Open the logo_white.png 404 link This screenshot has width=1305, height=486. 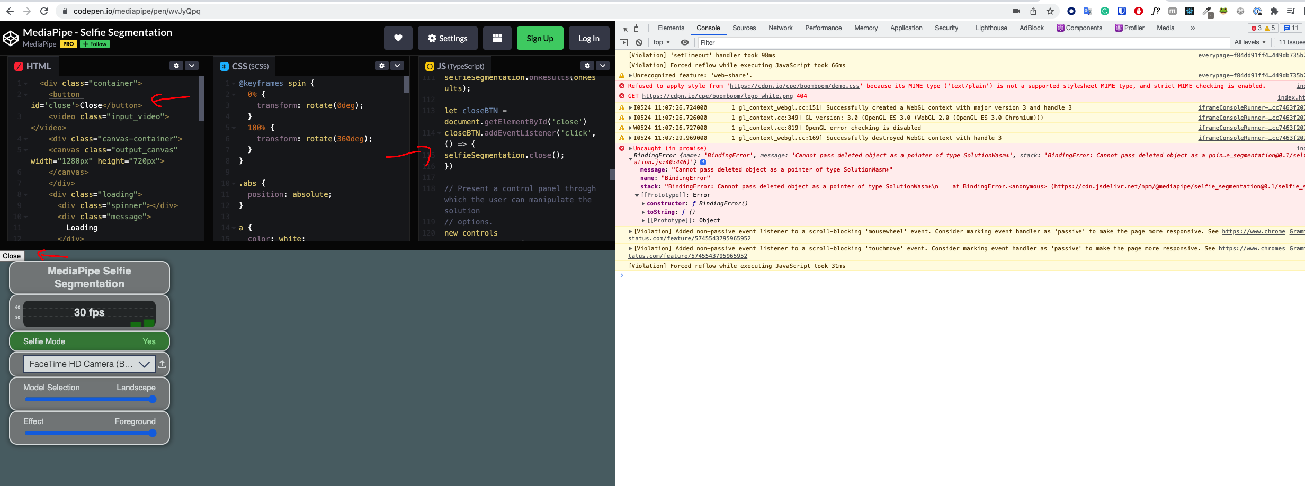tap(717, 96)
